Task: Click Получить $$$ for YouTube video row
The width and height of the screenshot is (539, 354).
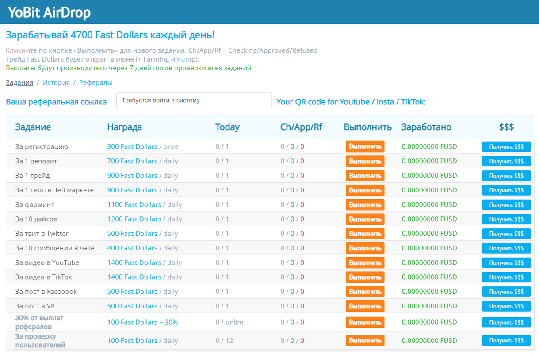Action: [x=506, y=263]
